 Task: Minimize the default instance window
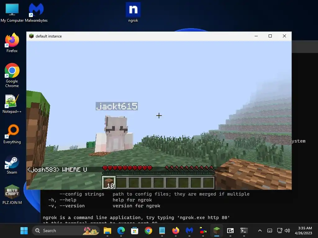tap(256, 36)
